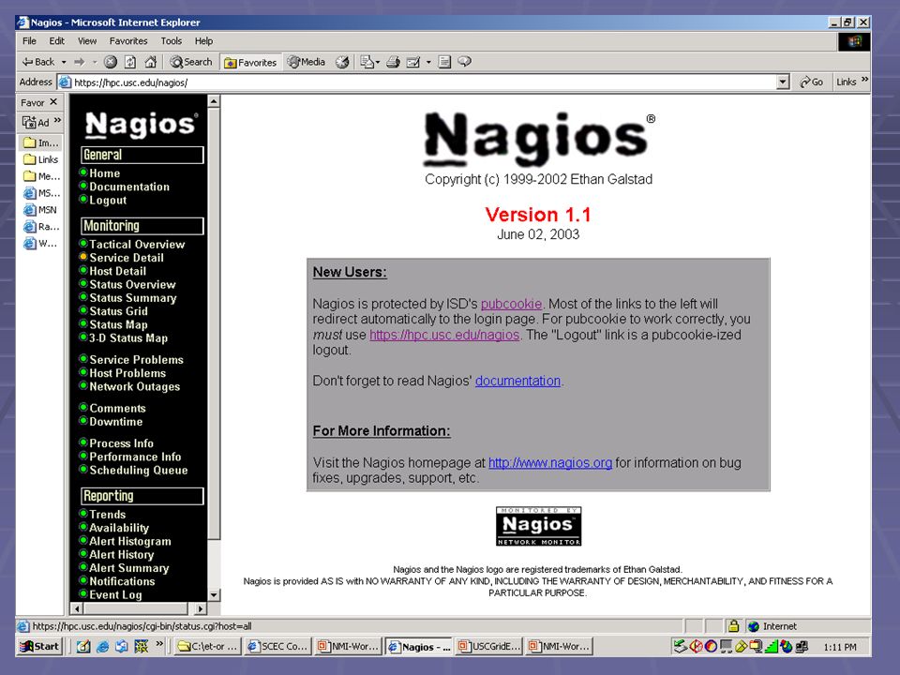Click the Print toolbar icon
The image size is (900, 675).
[393, 62]
